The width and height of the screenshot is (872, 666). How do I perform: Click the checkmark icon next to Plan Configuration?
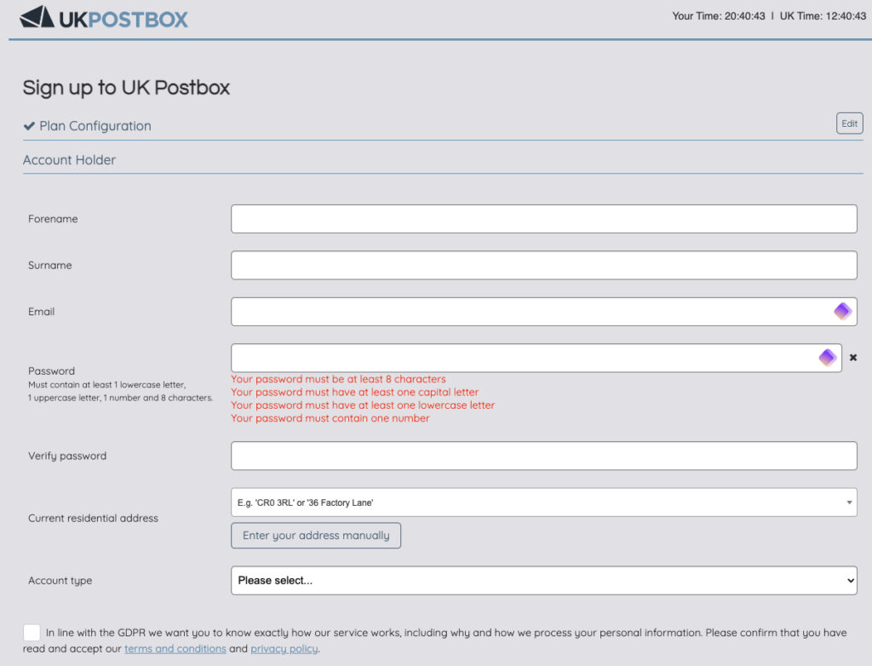pos(29,126)
